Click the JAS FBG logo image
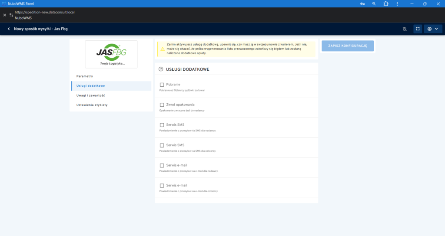445x236 pixels. 111,54
